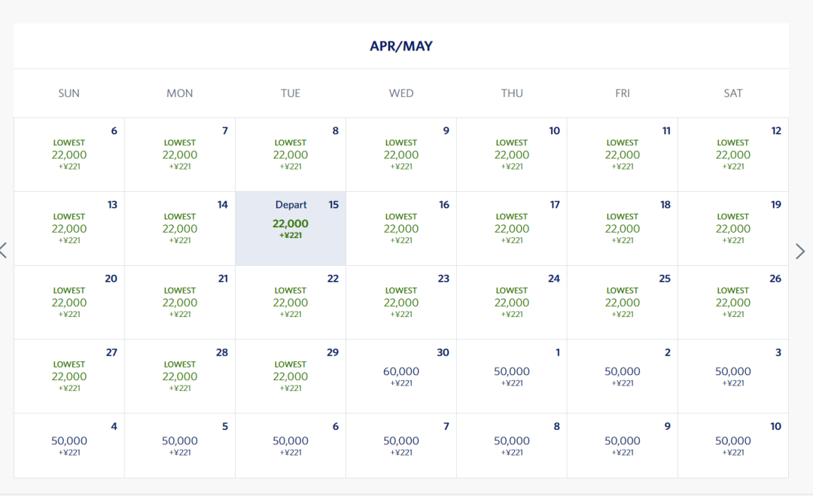Go to next dates with right arrow
813x497 pixels.
point(800,252)
